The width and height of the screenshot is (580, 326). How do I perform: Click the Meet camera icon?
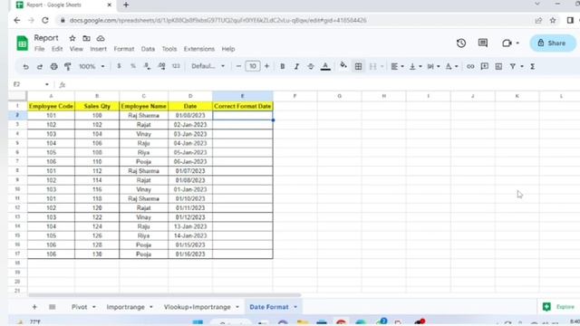pos(507,43)
